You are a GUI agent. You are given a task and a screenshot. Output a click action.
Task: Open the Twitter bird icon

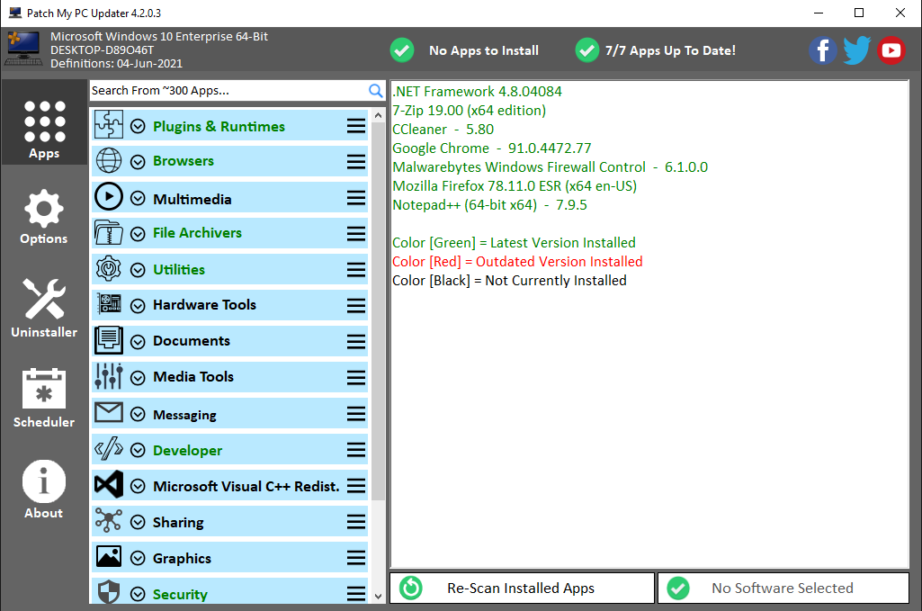pos(856,50)
